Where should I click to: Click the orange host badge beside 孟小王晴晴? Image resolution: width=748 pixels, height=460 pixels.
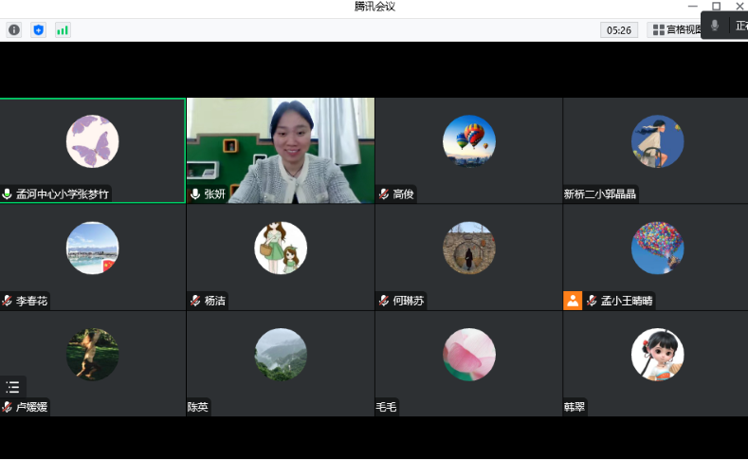coord(573,301)
